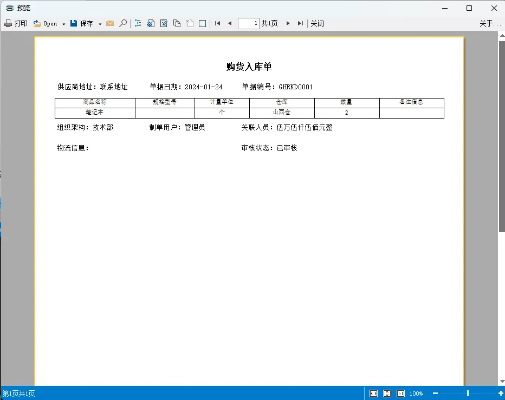Click the 规格型号 column header

point(165,102)
